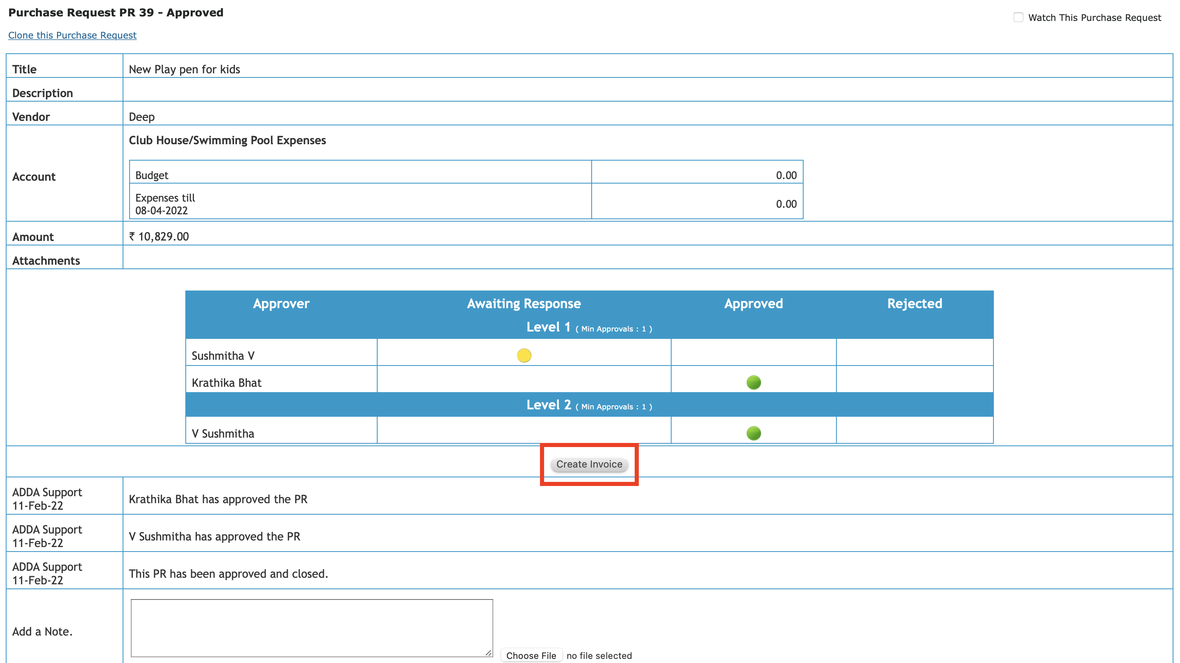The height and width of the screenshot is (663, 1180).
Task: Open Clone this Purchase Request
Action: coord(72,35)
